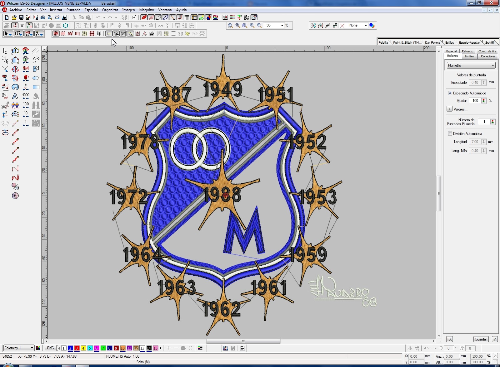Print the design with the printer icon
Image resolution: width=500 pixels, height=367 pixels.
coord(43,17)
